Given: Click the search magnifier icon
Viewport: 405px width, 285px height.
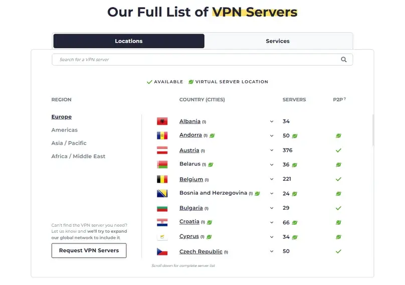Looking at the screenshot, I should pos(343,60).
